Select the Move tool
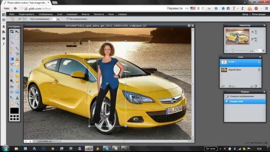Viewport: 270px width, 152px height. (x=17, y=32)
